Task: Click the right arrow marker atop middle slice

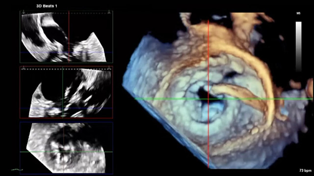Action: coord(109,68)
